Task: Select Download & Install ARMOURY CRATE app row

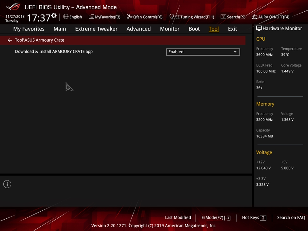Action: click(54, 51)
